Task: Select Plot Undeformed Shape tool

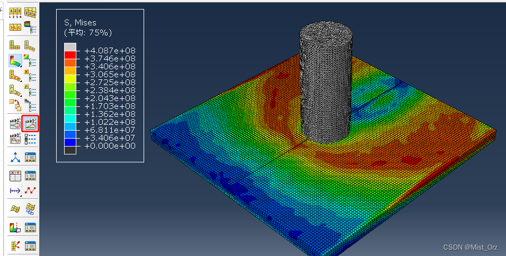Action: point(15,46)
